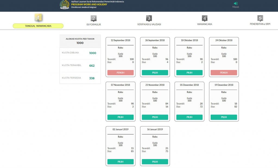Image resolution: width=278 pixels, height=168 pixels.
Task: Select step 2 Isi Formulir icon
Action: 94,18
